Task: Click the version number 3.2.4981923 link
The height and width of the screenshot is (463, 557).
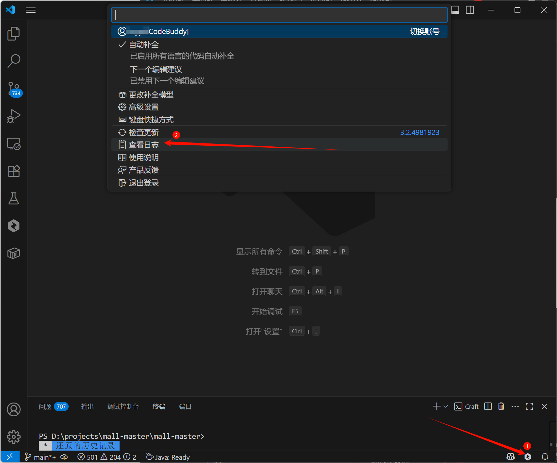Action: pos(419,132)
